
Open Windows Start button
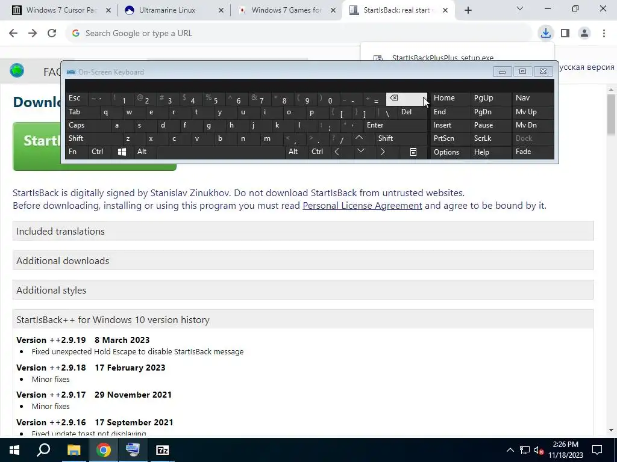coord(14,450)
